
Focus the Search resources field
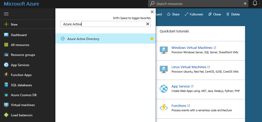pos(198,3)
